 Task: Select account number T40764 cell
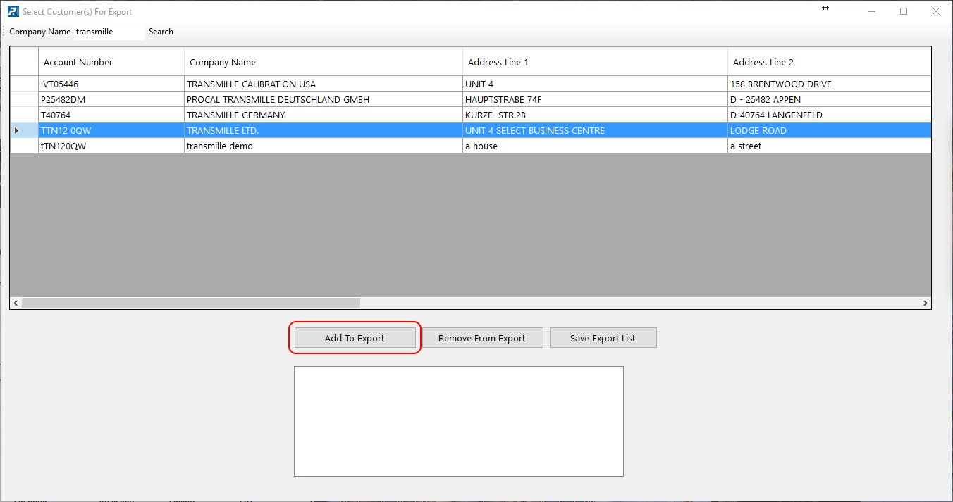(x=111, y=115)
